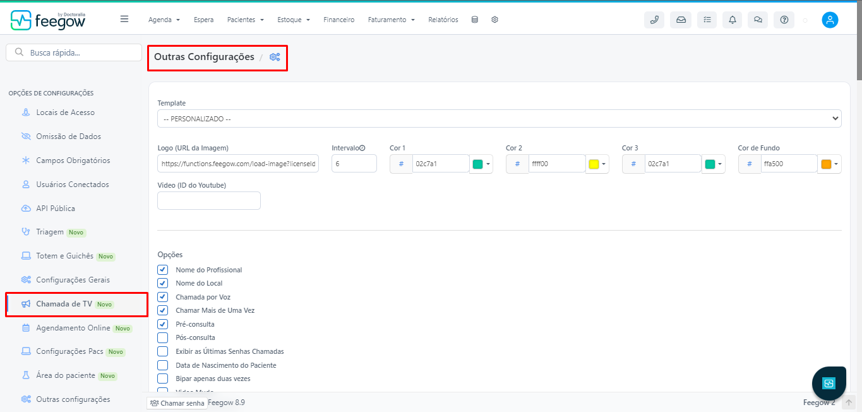Open Cor de Fundo orange picker dropdown
862x412 pixels.
tap(830, 164)
